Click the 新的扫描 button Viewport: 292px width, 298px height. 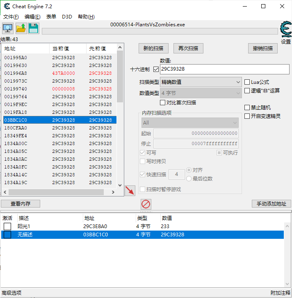[x=153, y=48]
